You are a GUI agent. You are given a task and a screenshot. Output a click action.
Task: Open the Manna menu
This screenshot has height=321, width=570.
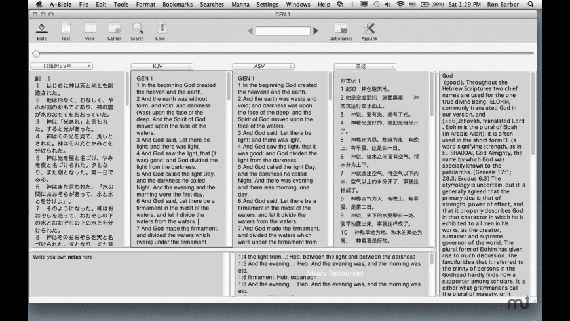(240, 5)
